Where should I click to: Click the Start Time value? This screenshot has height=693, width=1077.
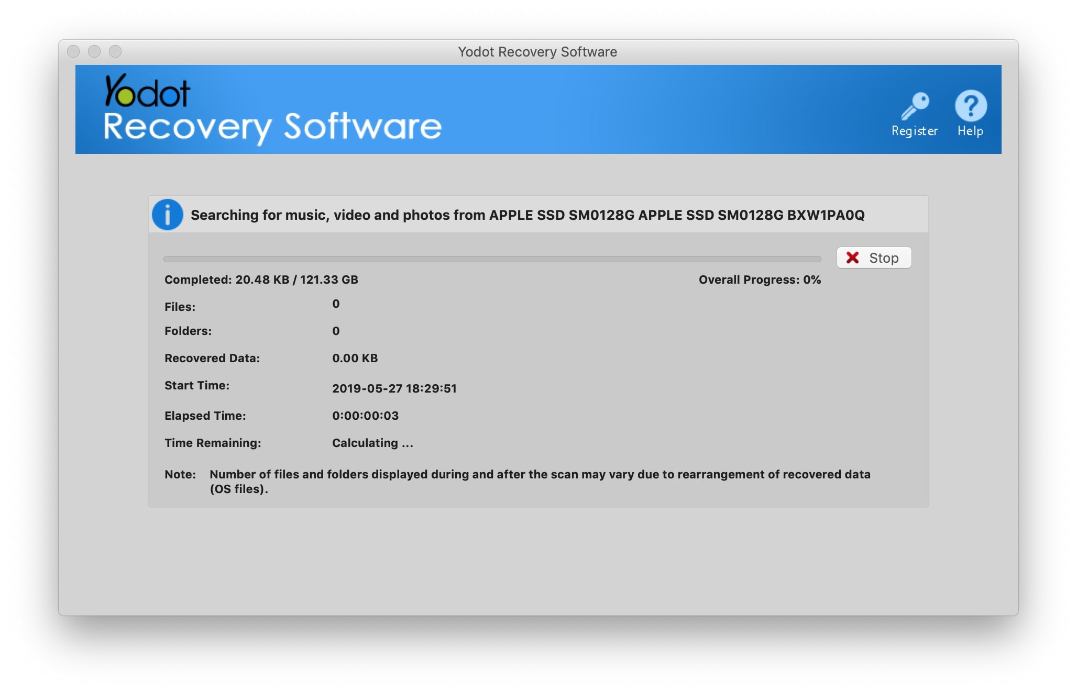click(x=394, y=388)
